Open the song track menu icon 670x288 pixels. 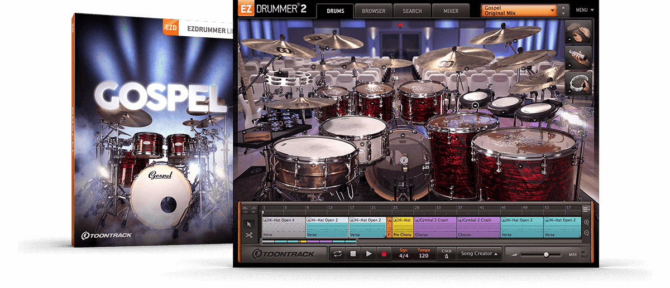(x=586, y=210)
